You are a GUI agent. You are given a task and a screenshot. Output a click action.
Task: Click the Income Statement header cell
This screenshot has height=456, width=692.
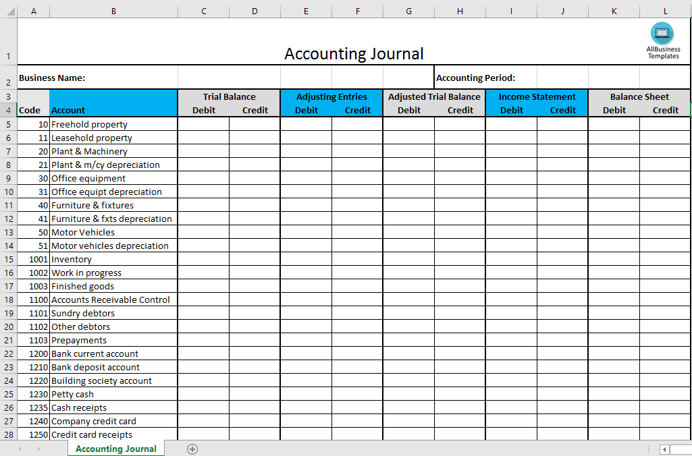coord(537,96)
